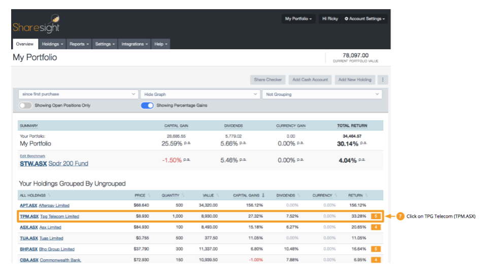Open the ASX.ASX ticker link

point(29,227)
